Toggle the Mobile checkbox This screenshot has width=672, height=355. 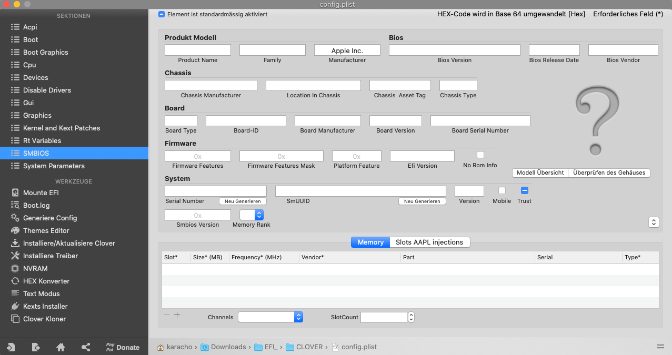point(502,190)
